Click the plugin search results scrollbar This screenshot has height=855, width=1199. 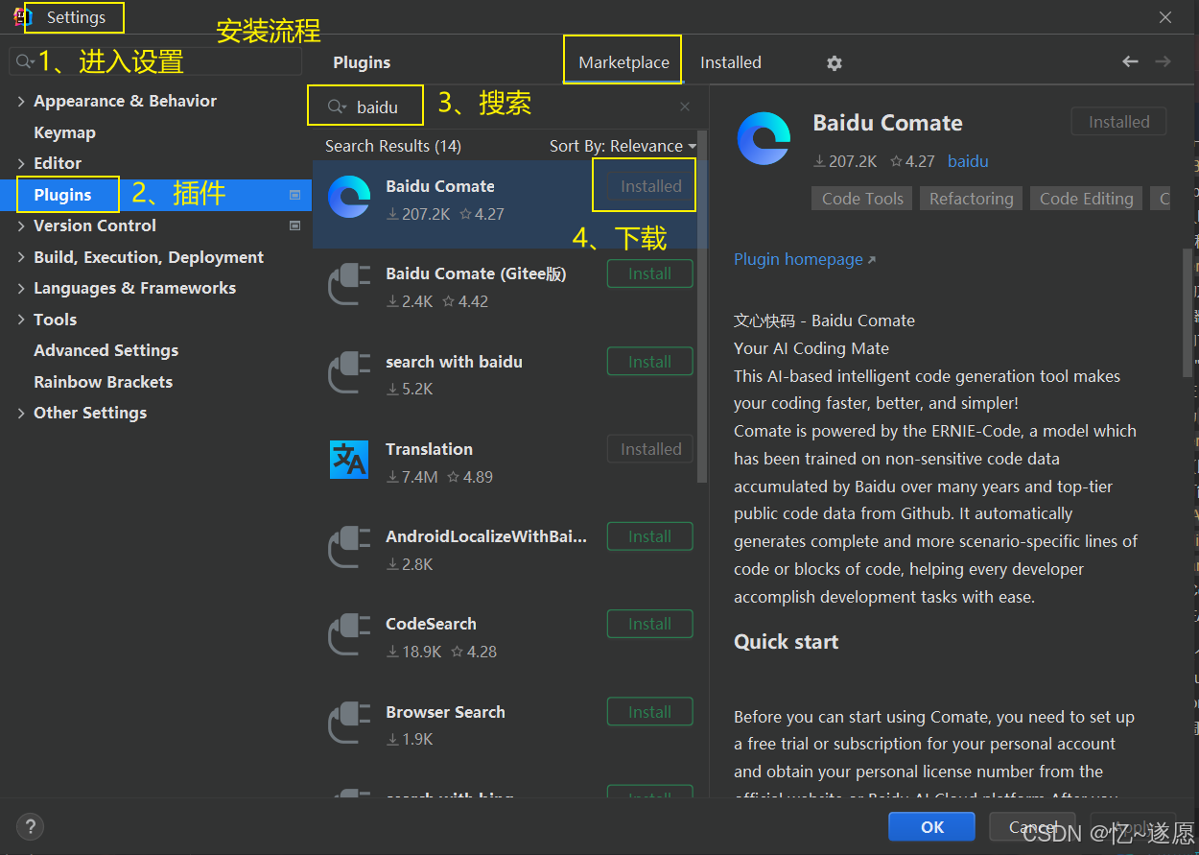[701, 307]
